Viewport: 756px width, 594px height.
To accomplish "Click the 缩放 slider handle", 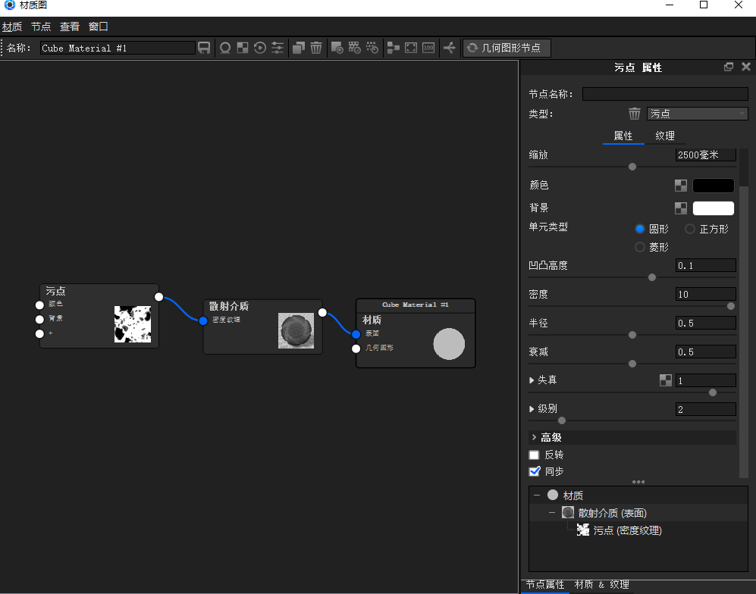I will tap(632, 167).
